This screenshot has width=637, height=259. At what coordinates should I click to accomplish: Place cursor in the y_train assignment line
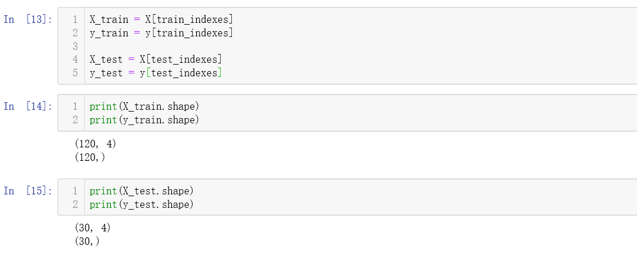[161, 33]
